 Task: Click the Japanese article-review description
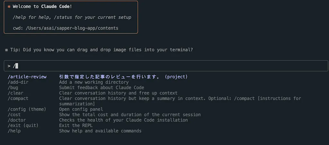pyautogui.click(x=123, y=77)
